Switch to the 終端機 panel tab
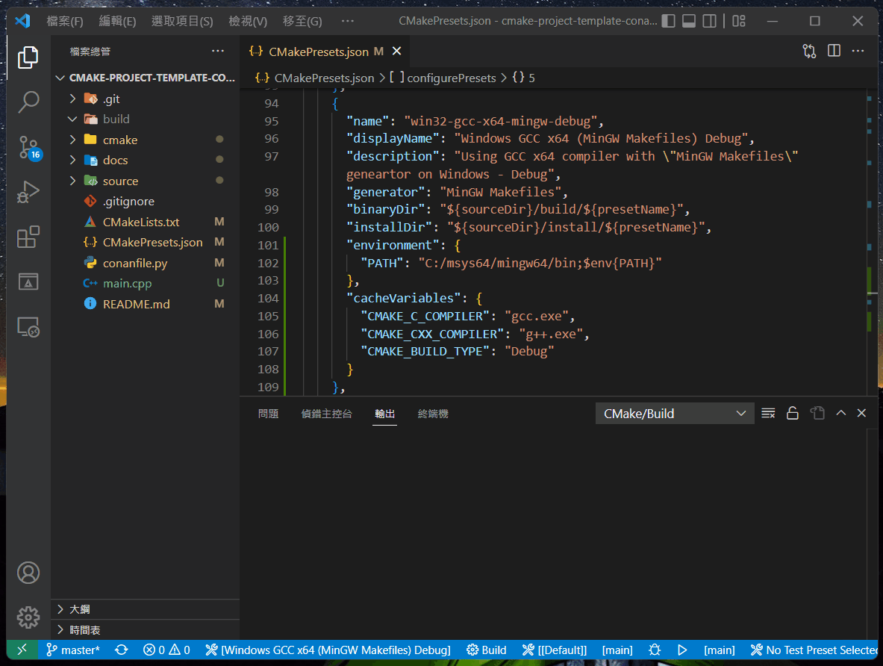The width and height of the screenshot is (883, 666). [x=433, y=413]
